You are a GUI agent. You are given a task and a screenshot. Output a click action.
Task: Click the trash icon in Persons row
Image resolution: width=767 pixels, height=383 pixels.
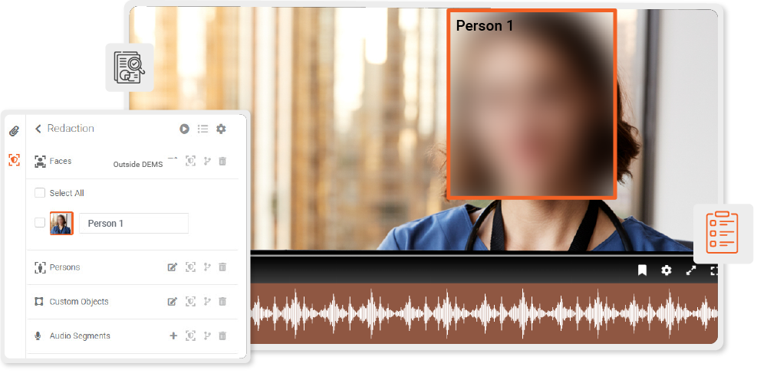[x=222, y=267]
